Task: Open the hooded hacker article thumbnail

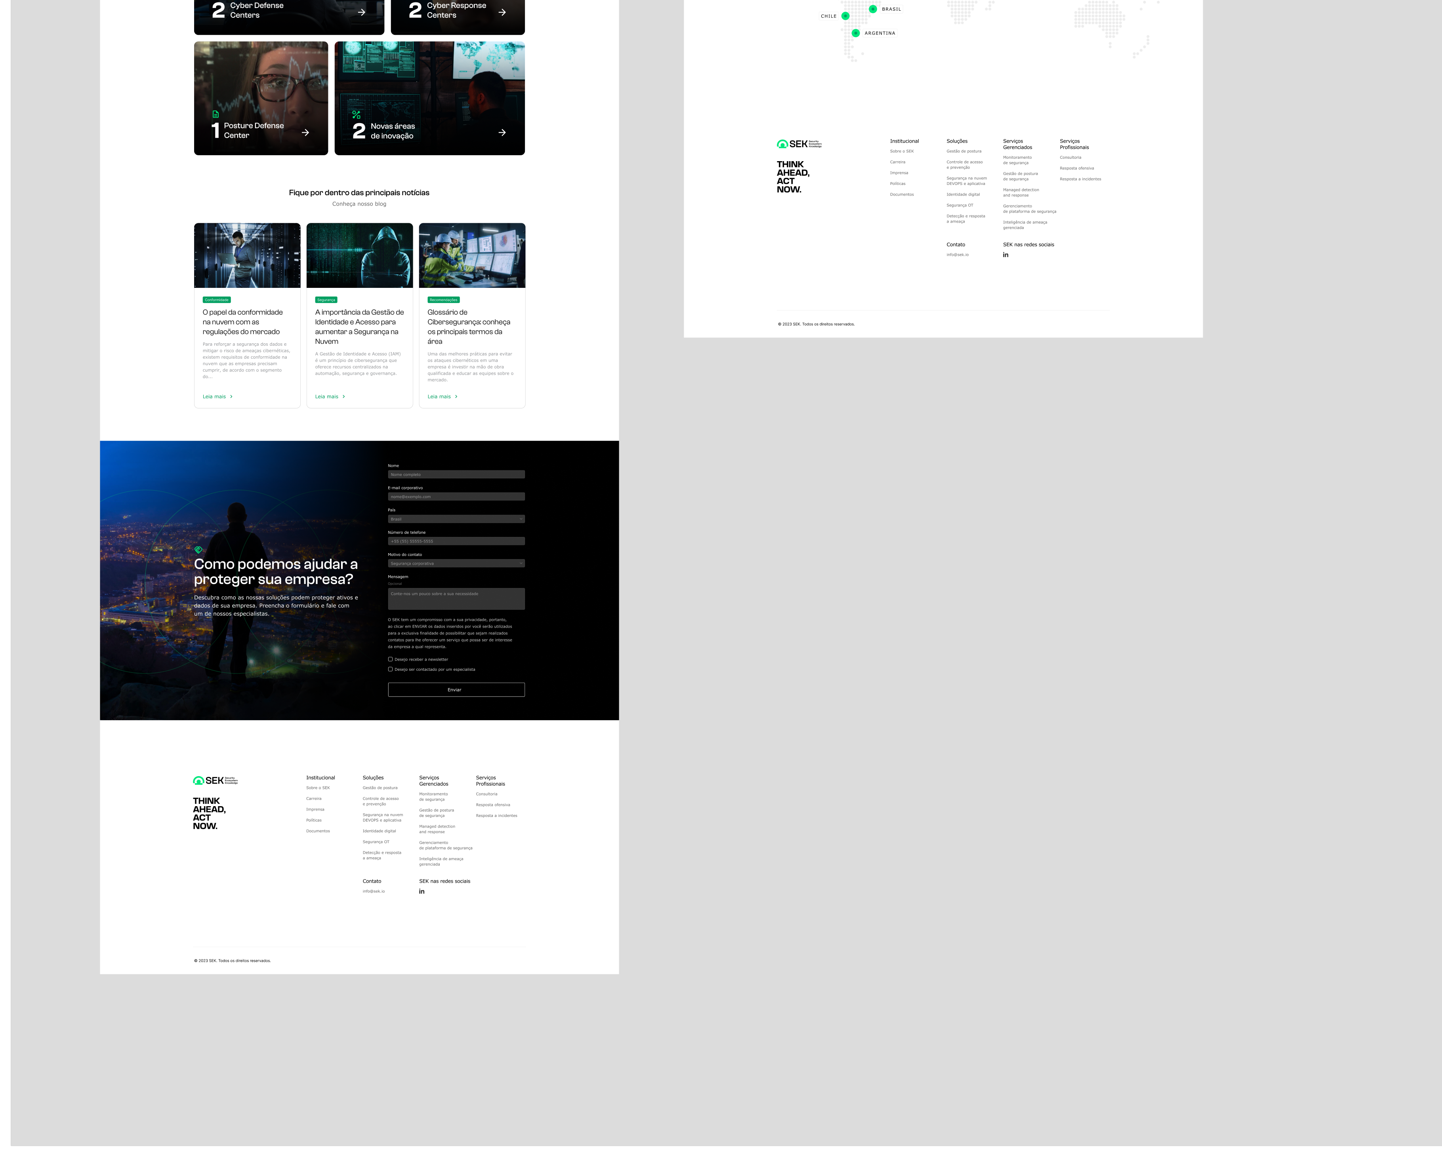Action: tap(359, 255)
